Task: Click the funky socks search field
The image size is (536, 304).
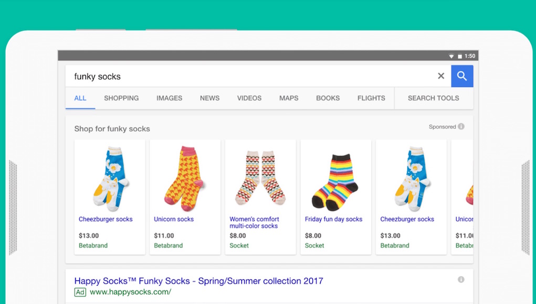Action: (x=247, y=77)
